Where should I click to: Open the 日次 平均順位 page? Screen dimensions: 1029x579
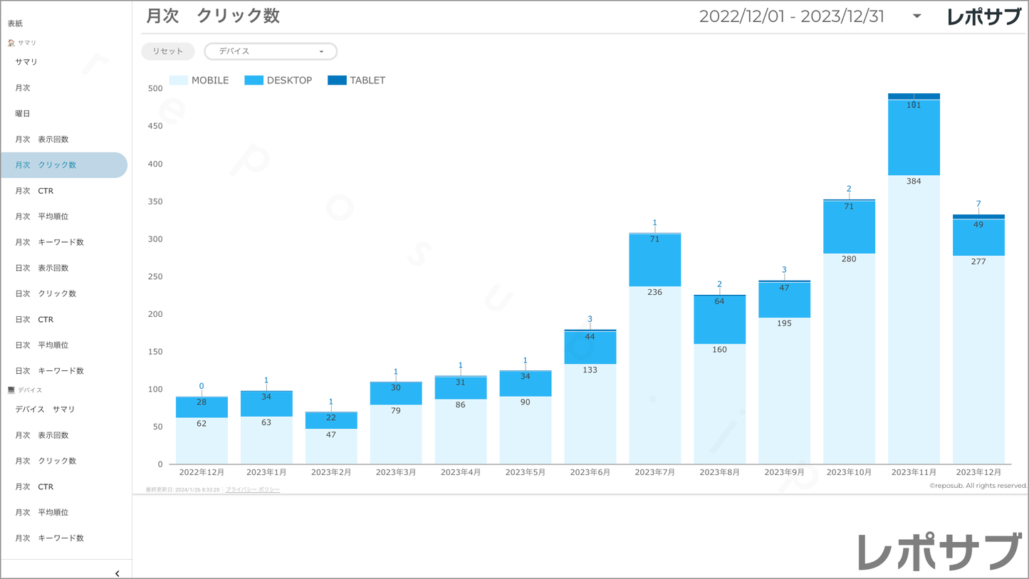[x=42, y=345]
